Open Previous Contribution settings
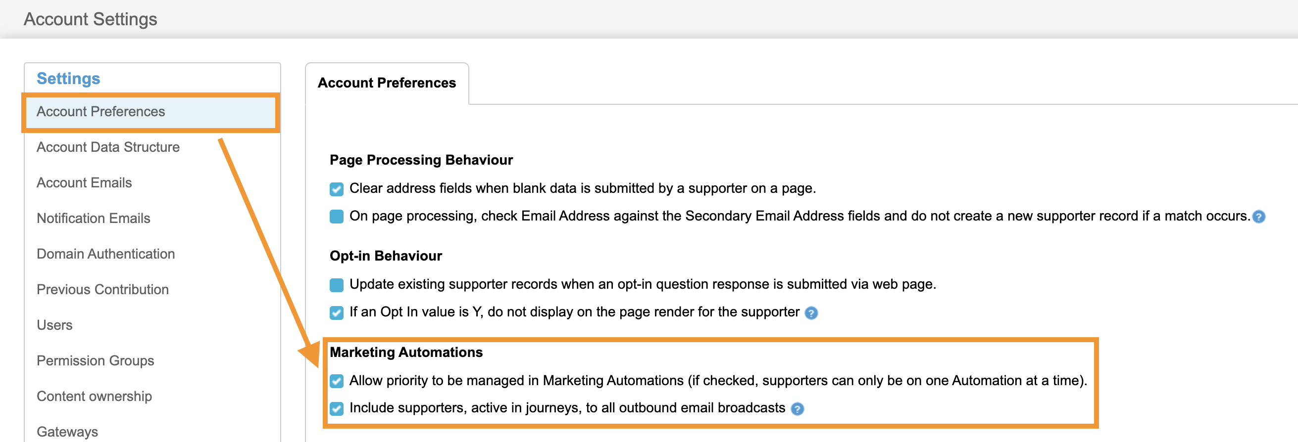 pyautogui.click(x=102, y=289)
